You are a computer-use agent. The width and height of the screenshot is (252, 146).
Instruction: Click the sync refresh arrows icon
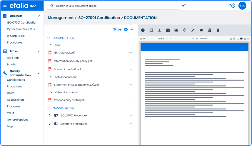pos(185,30)
